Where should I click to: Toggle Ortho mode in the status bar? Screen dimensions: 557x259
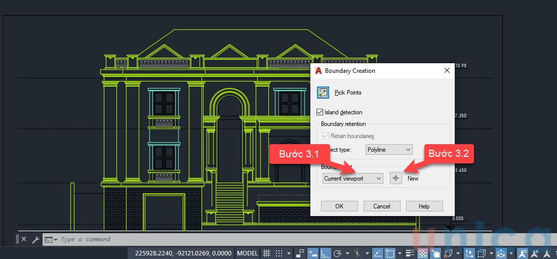[x=326, y=253]
